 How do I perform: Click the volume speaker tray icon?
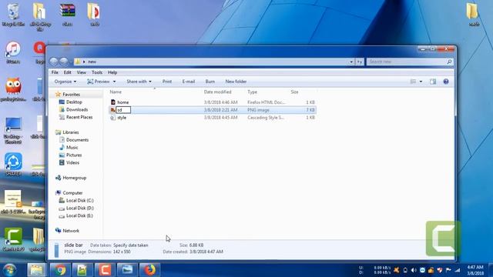tap(414, 270)
